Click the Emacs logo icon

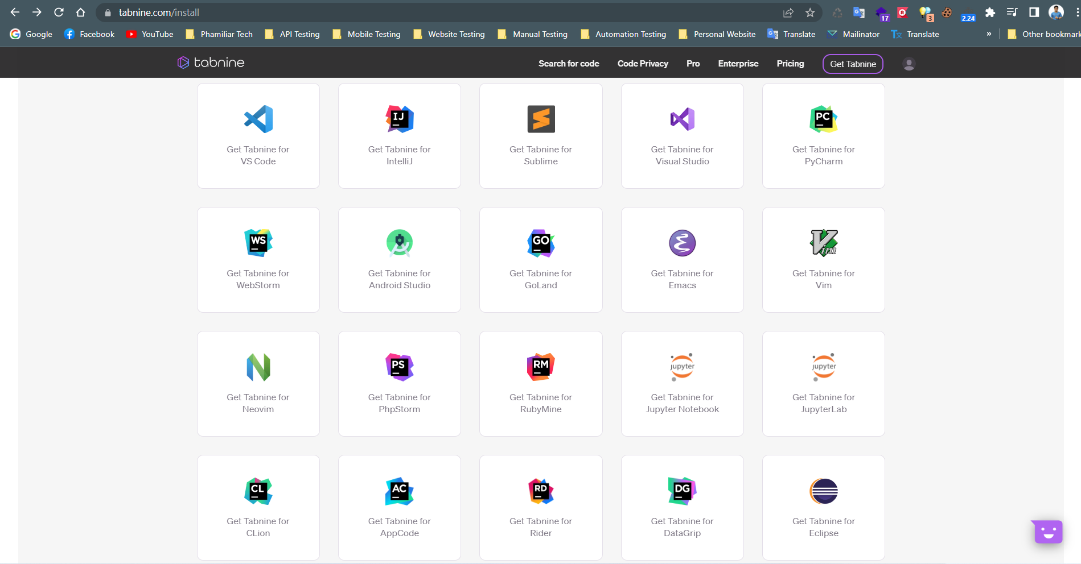(683, 243)
